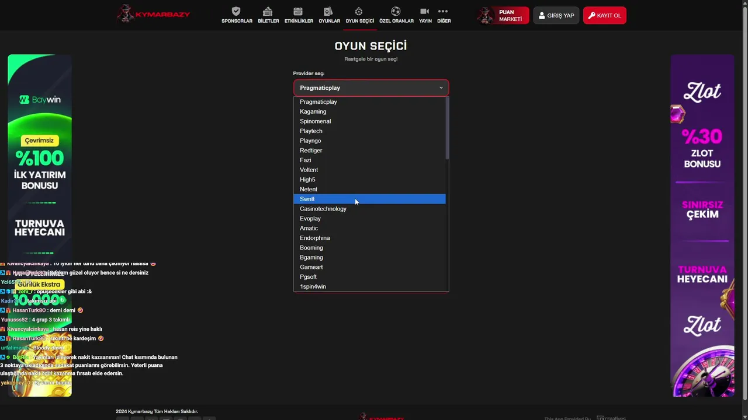Select Voltent from provider list

(369, 170)
